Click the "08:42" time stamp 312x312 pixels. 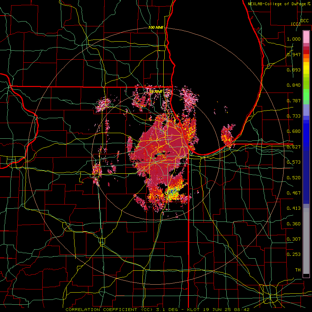coord(242,310)
